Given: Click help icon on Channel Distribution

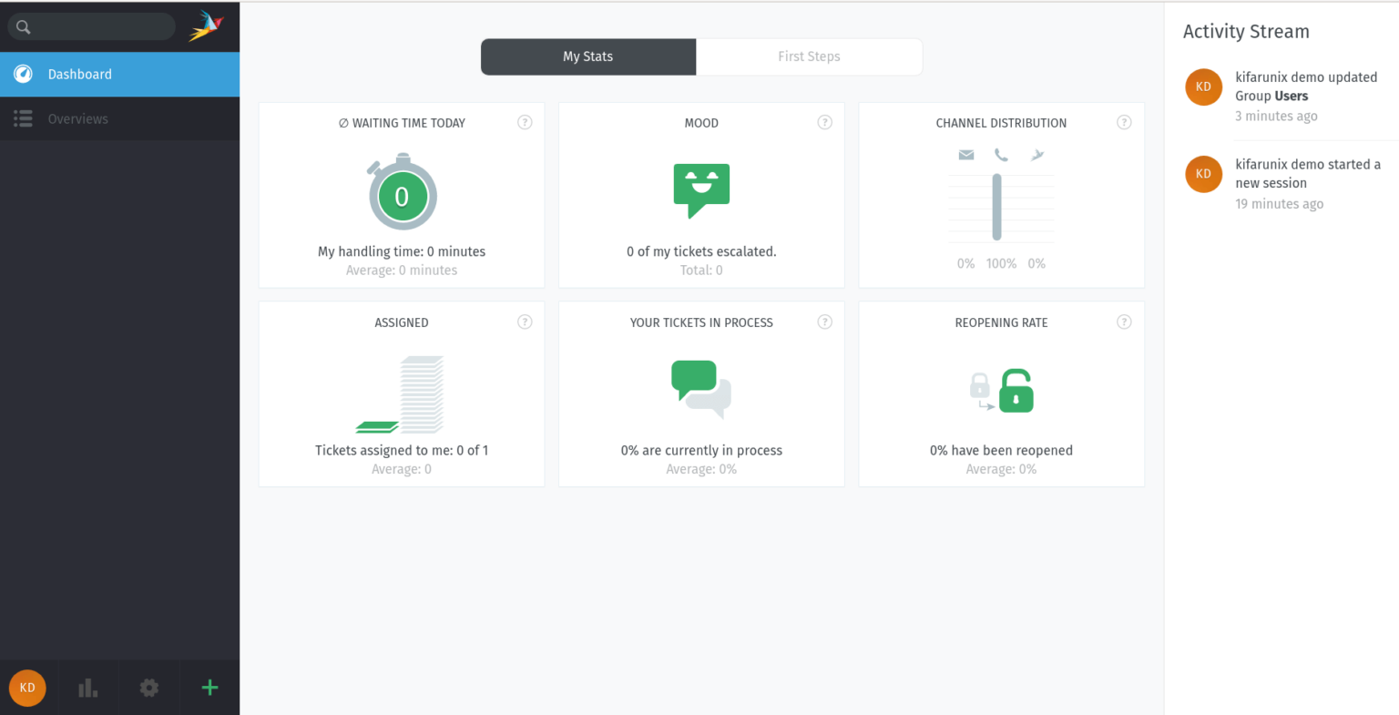Looking at the screenshot, I should (1125, 122).
